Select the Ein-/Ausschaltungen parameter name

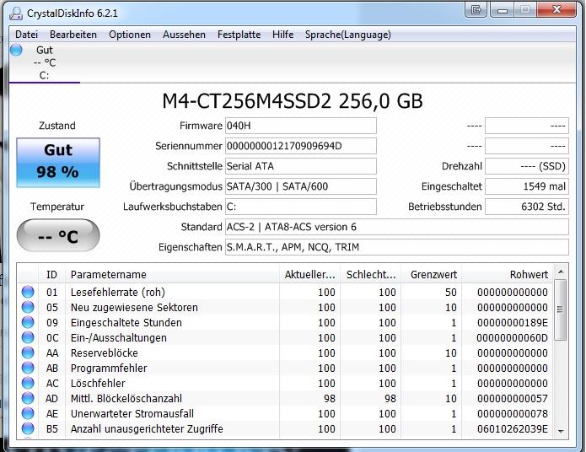pyautogui.click(x=119, y=337)
